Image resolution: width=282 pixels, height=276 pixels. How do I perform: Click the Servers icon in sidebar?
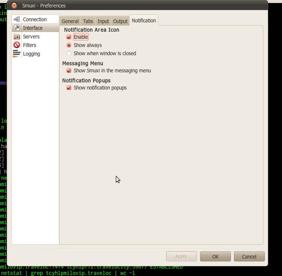[17, 37]
